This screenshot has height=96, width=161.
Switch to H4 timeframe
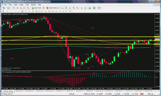pos(60,11)
